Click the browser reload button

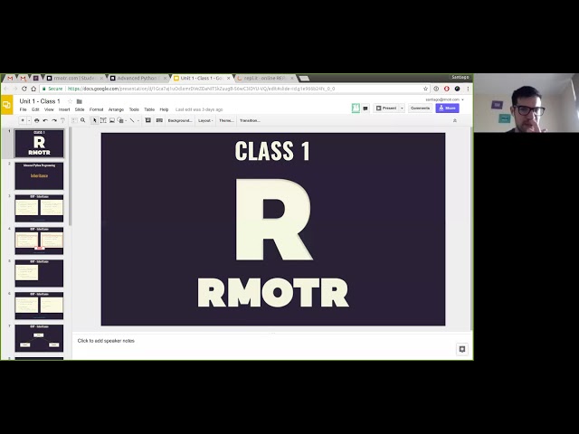[24, 89]
